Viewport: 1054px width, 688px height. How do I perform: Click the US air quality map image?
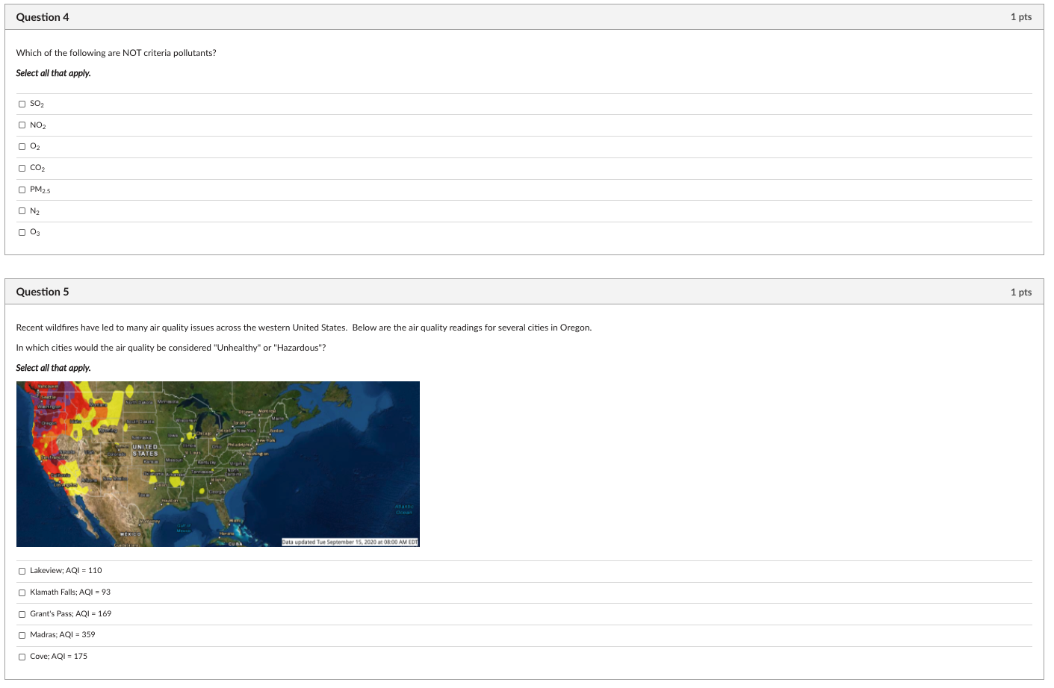coord(218,464)
